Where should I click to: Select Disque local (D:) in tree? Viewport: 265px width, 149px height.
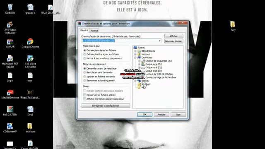click(x=154, y=67)
